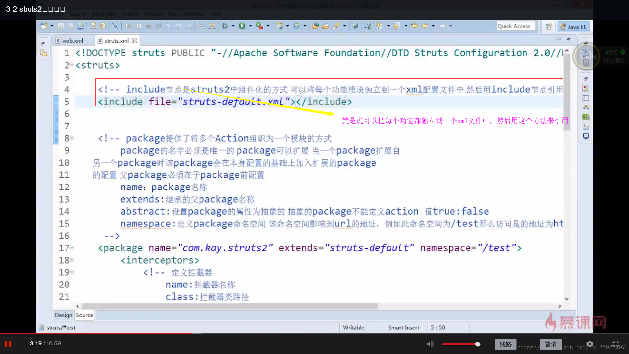
Task: Expand the Debug launch dropdown arrow
Action: click(x=233, y=26)
